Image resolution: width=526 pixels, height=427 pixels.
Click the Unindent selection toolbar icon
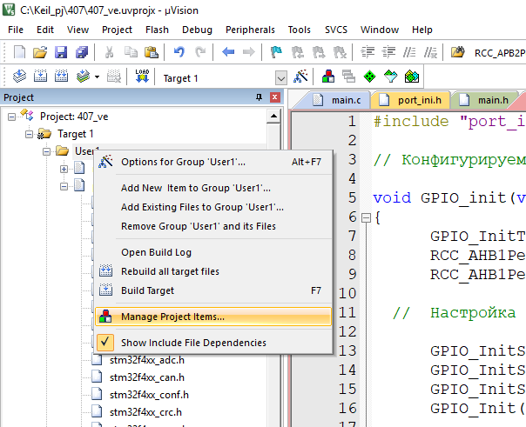[388, 52]
